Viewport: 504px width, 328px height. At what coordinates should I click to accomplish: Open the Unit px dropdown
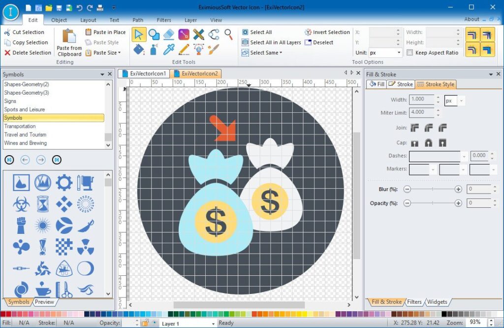(385, 52)
